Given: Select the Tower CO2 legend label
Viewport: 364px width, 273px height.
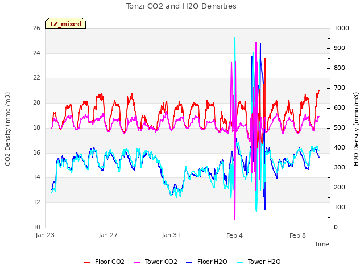Looking at the screenshot, I should coord(161,262).
